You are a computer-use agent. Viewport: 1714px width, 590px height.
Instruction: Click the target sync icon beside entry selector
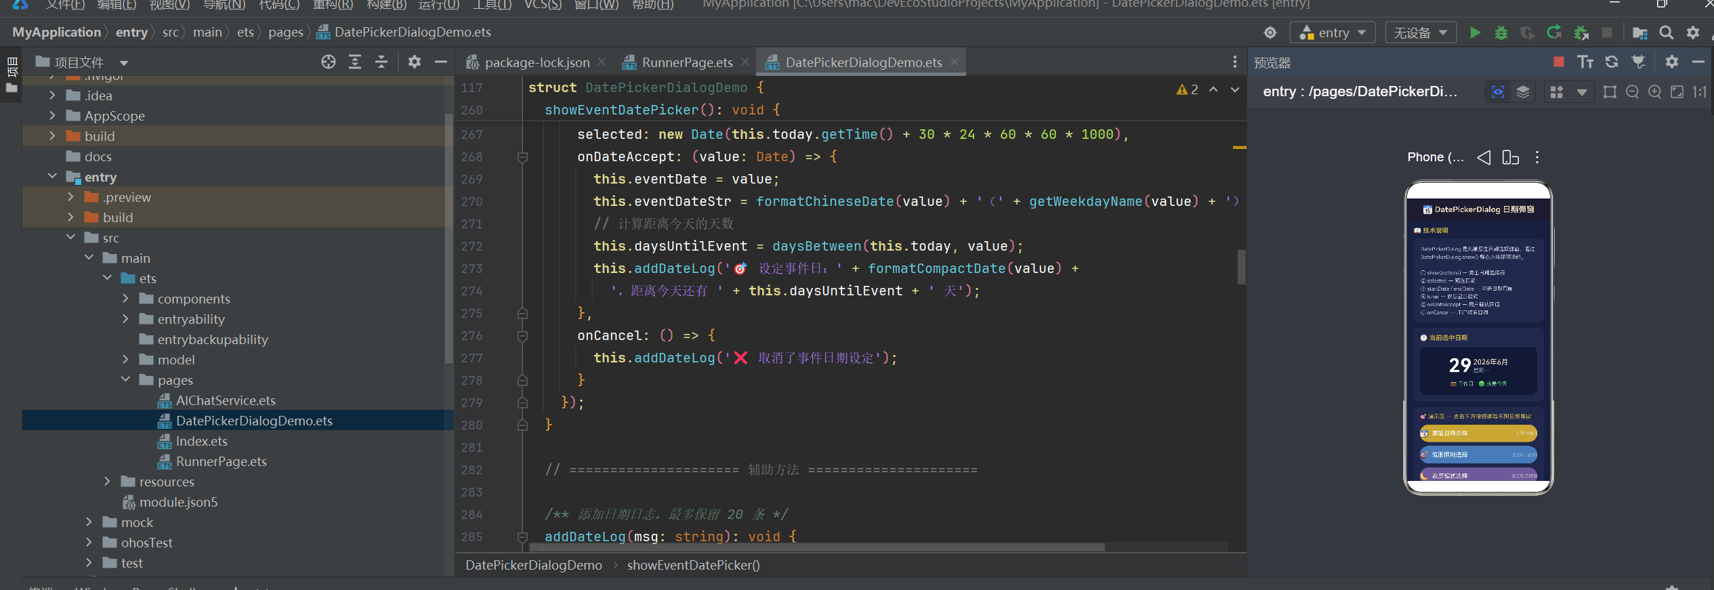1270,33
